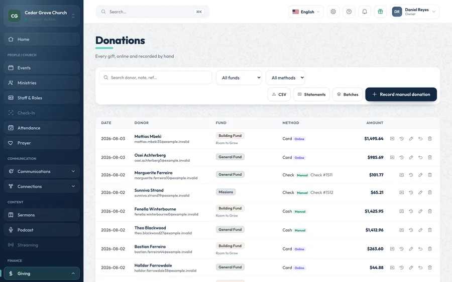Open receipt icon in Osei Achterberg row
This screenshot has width=452, height=282.
pos(392,157)
